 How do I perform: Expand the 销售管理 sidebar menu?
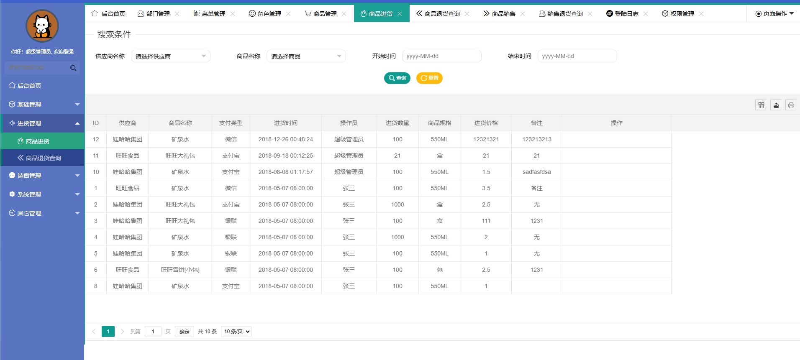(42, 176)
